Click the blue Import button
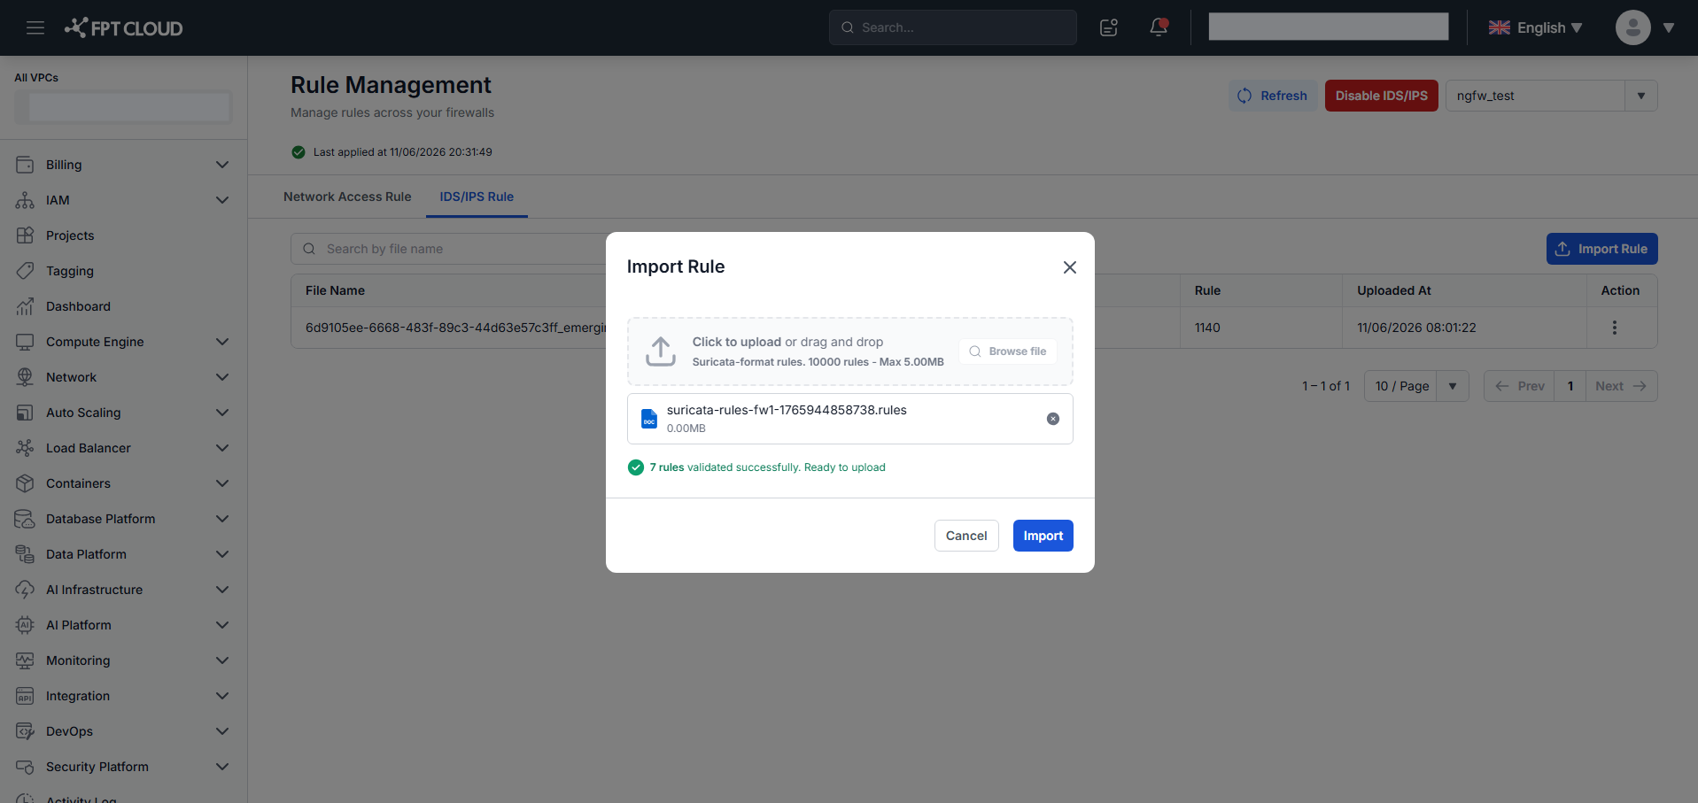Screen dimensions: 1698x803 tap(1043, 536)
